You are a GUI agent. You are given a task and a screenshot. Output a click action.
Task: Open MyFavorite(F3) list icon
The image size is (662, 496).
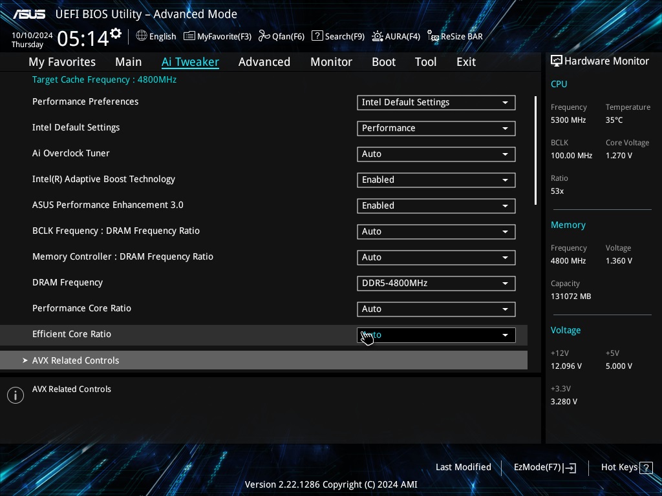[189, 36]
